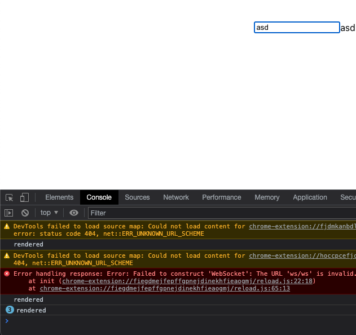Open the reload.js:22:18 stack link
Image resolution: width=356 pixels, height=335 pixels.
[x=187, y=281]
